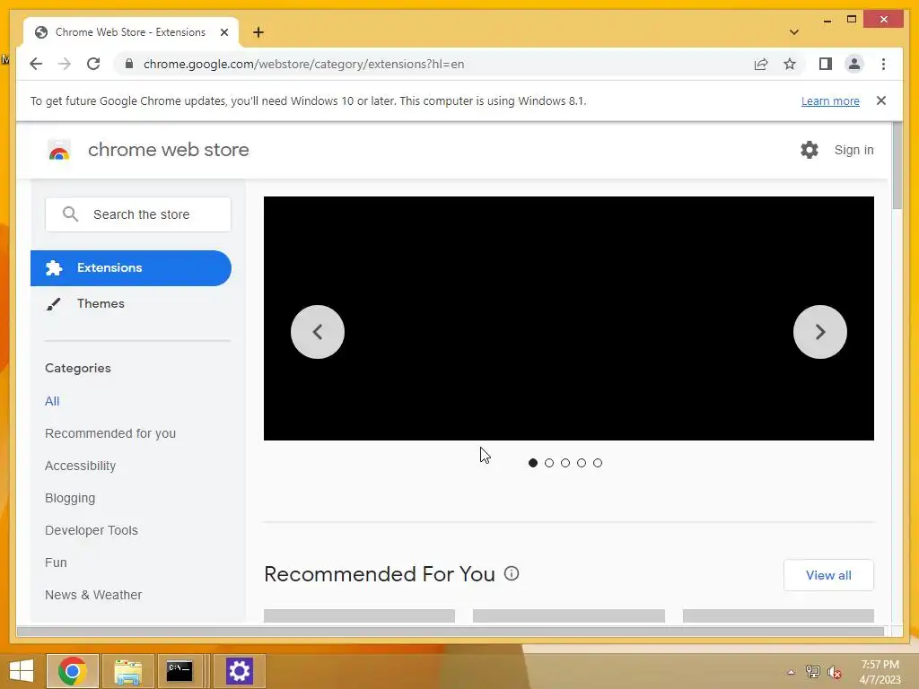The width and height of the screenshot is (919, 689).
Task: Open the tab search dropdown arrow
Action: (x=793, y=32)
